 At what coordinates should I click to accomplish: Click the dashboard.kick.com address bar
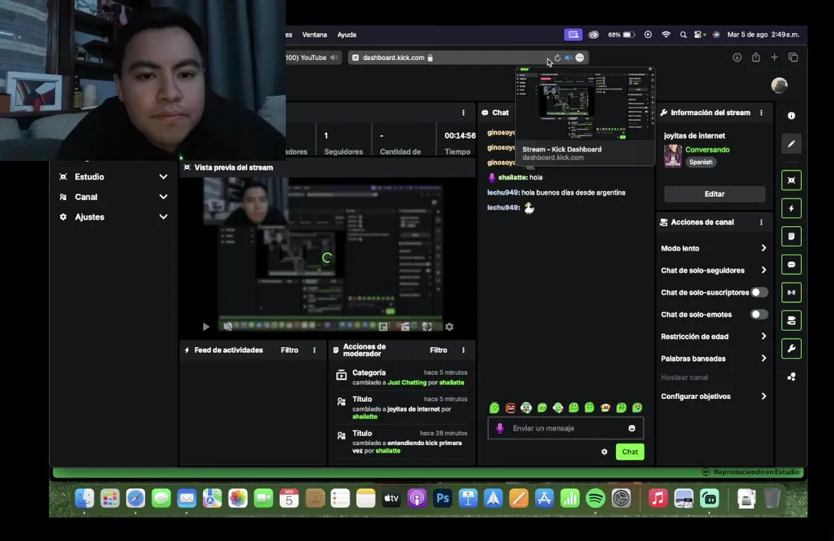coord(468,57)
